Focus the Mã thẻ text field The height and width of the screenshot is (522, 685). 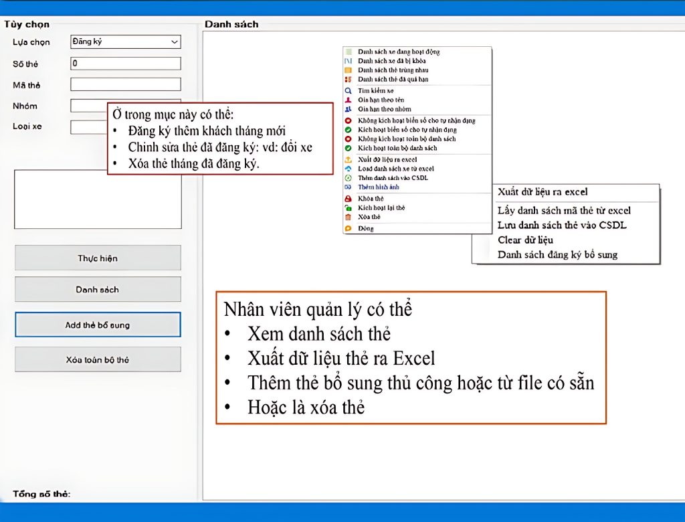point(125,85)
